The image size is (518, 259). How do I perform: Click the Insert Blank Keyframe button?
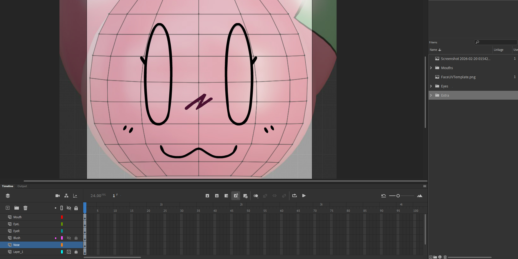pyautogui.click(x=217, y=196)
